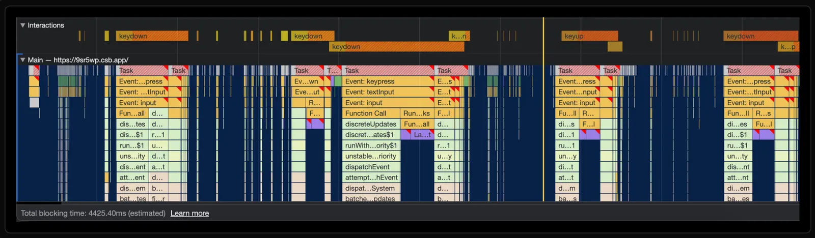Image resolution: width=815 pixels, height=238 pixels.
Task: Collapse the Main thread track
Action: [x=22, y=59]
